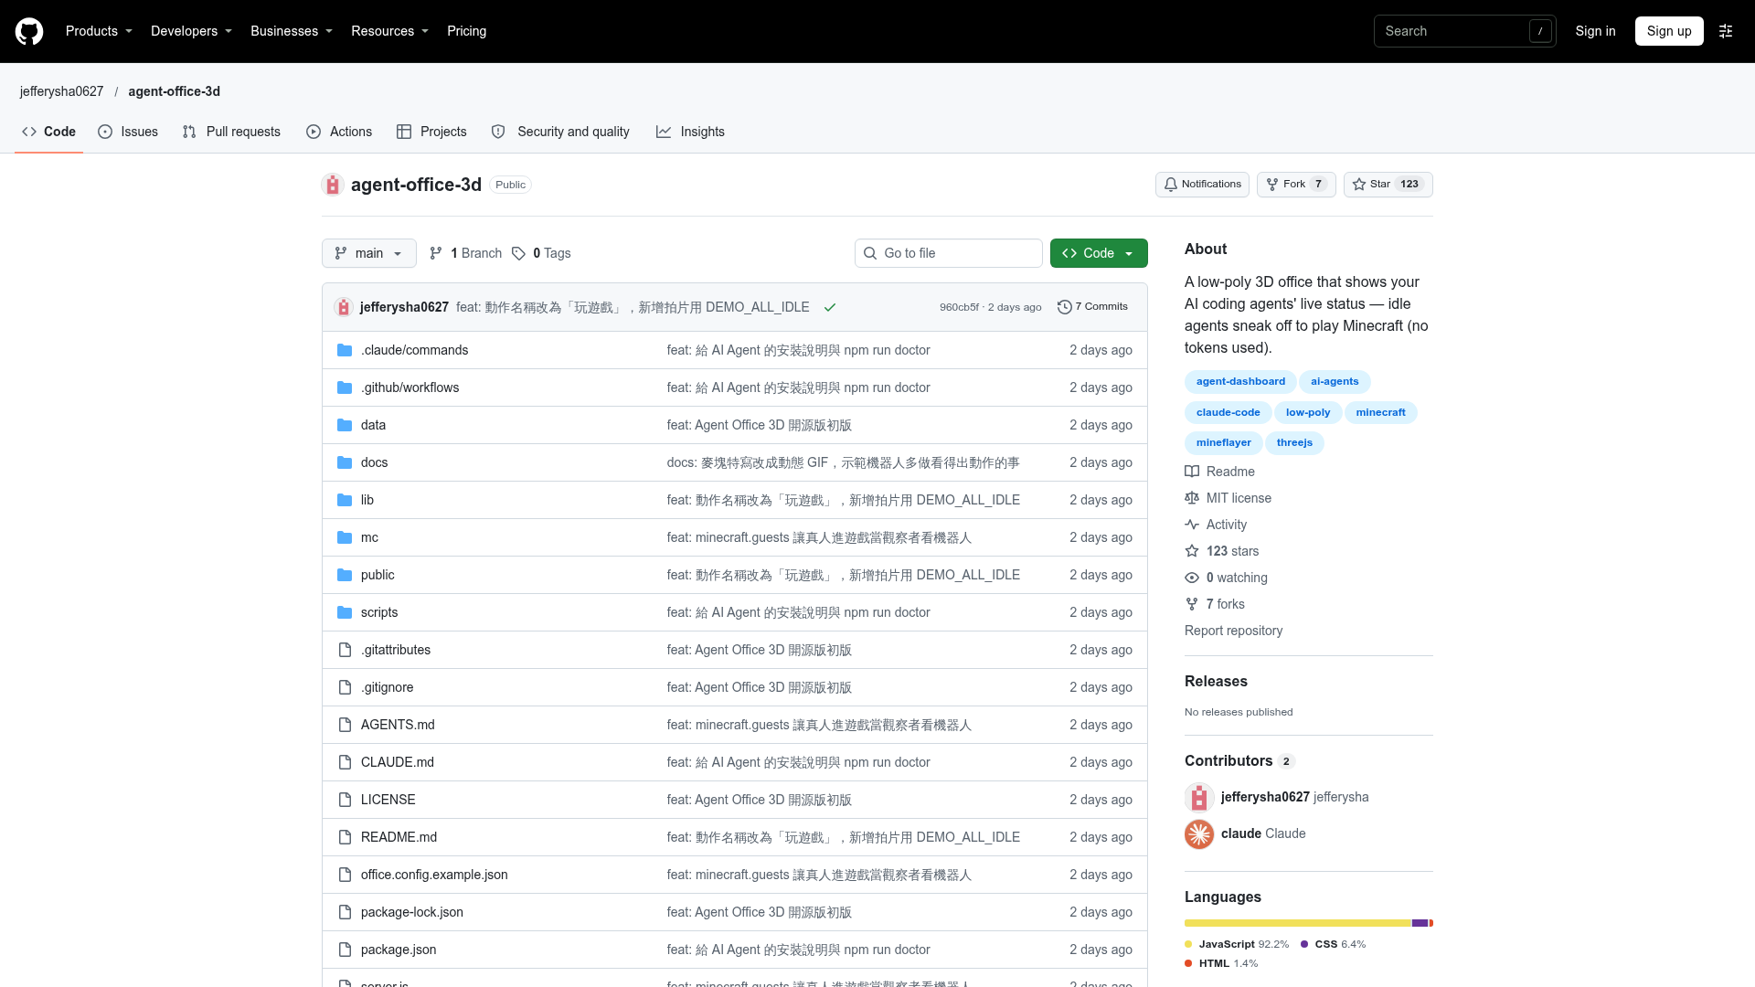Open the 7 Commits history link
The width and height of the screenshot is (1755, 987).
[1092, 307]
